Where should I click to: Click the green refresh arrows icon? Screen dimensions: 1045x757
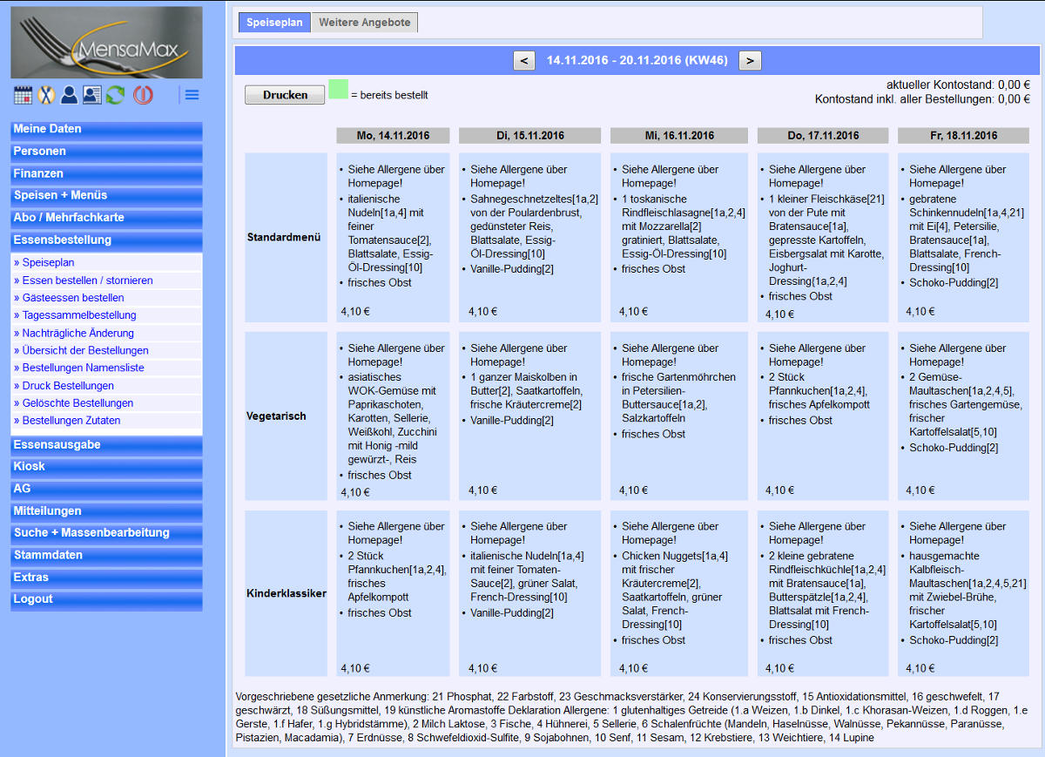115,95
